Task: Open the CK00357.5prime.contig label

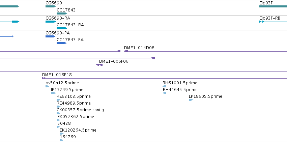Action: pos(80,110)
